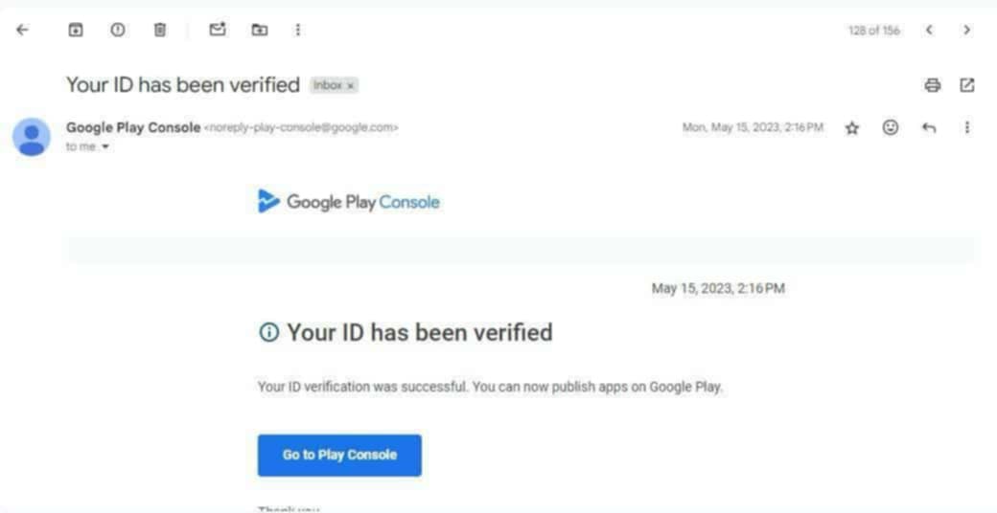Reply to Google Play Console email
Image resolution: width=997 pixels, height=513 pixels.
pos(928,127)
